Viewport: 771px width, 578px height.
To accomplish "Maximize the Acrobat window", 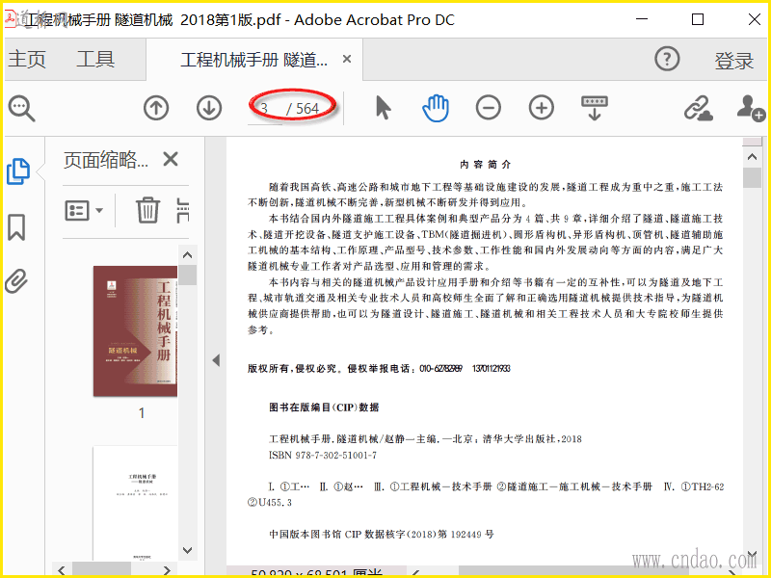I will 698,19.
